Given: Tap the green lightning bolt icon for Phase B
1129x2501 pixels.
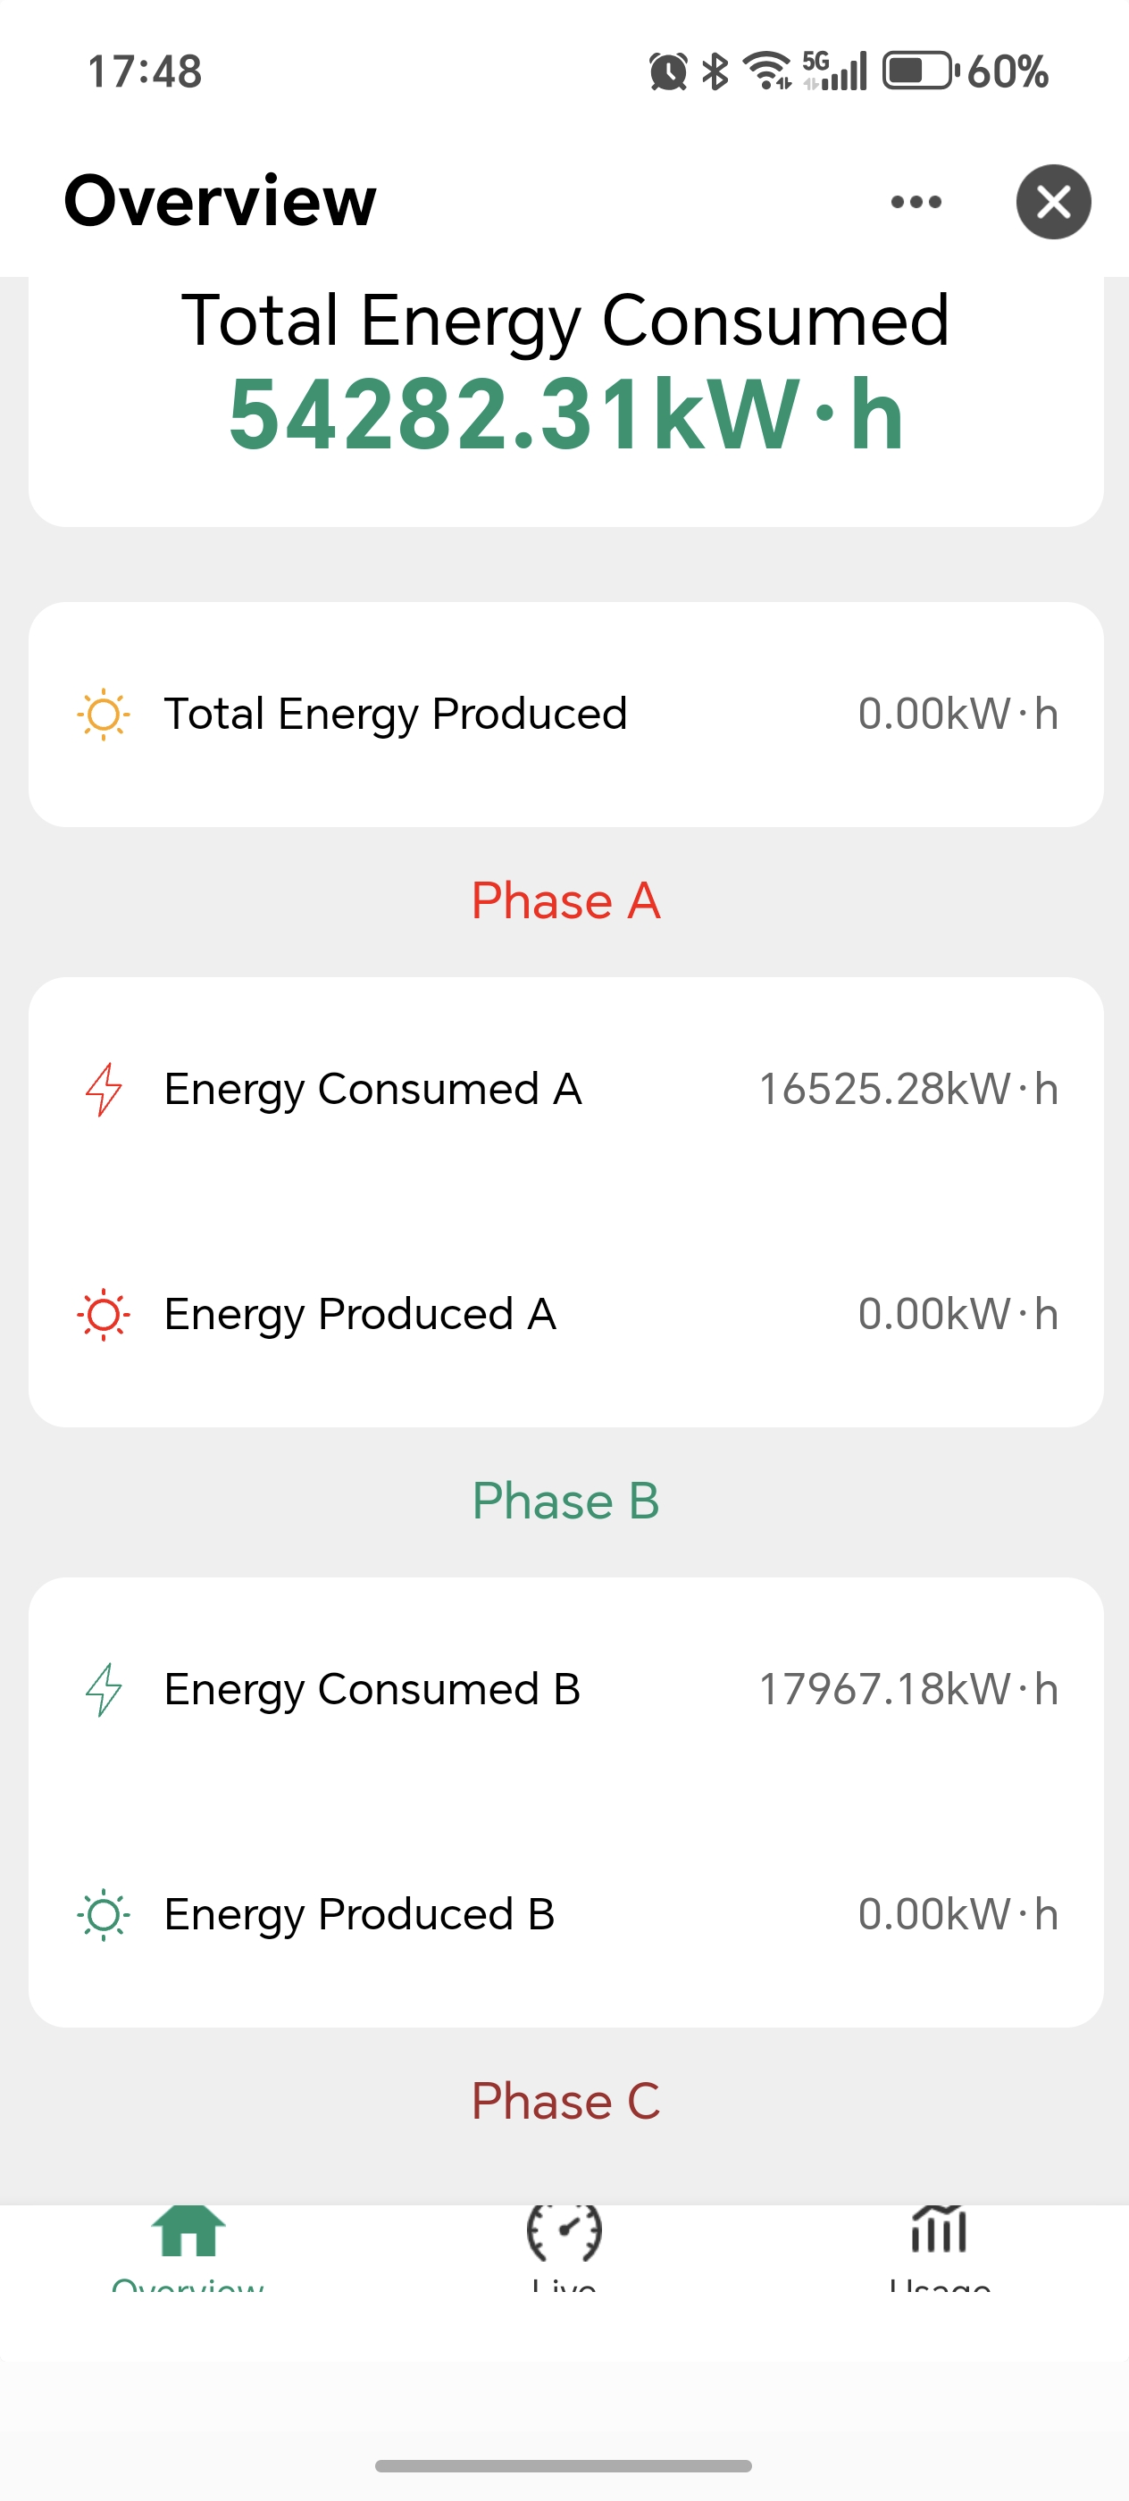Looking at the screenshot, I should pos(103,1689).
